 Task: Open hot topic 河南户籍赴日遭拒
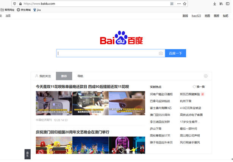161,94
